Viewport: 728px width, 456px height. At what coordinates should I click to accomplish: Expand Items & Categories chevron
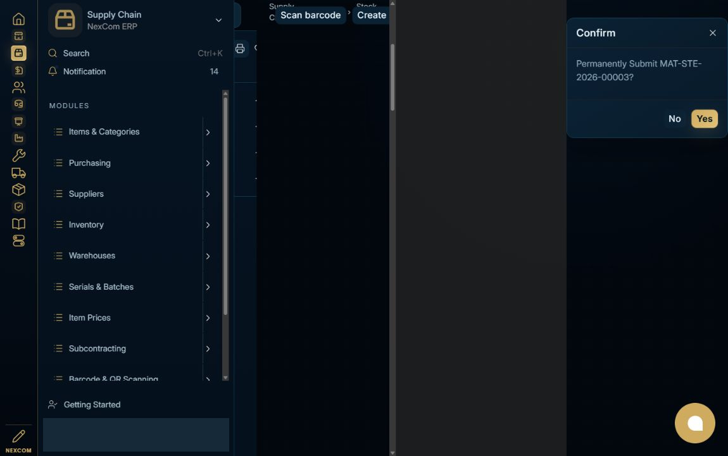[208, 132]
